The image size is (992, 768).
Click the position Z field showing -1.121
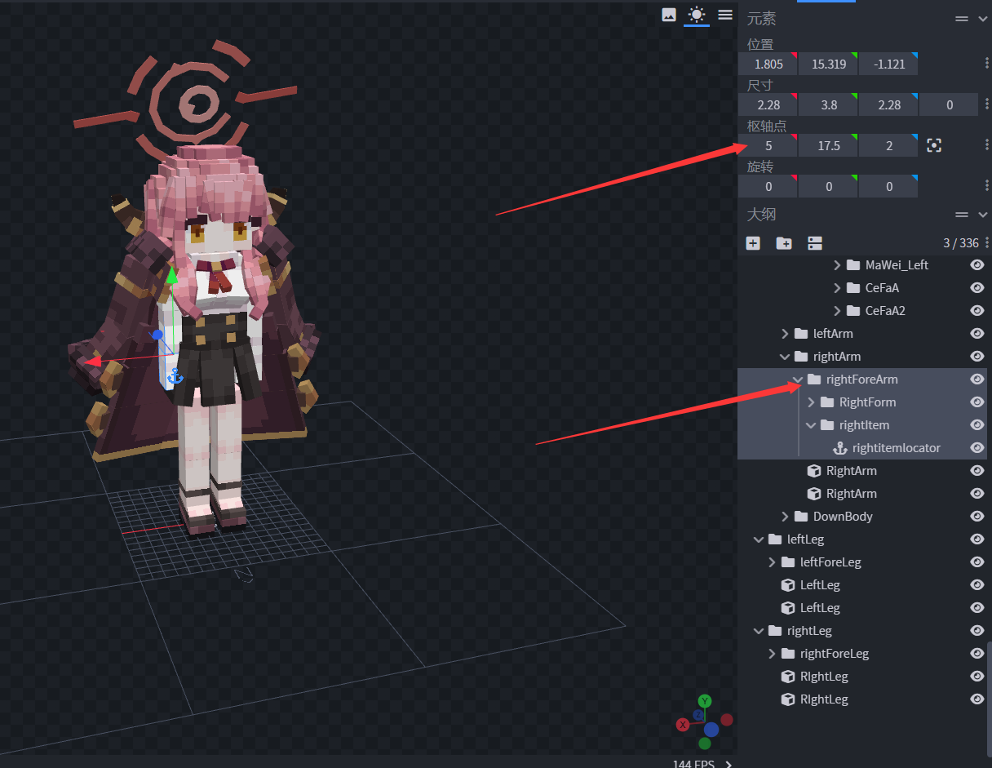pos(888,64)
